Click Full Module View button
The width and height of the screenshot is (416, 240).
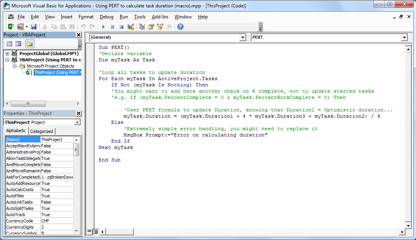96,231
